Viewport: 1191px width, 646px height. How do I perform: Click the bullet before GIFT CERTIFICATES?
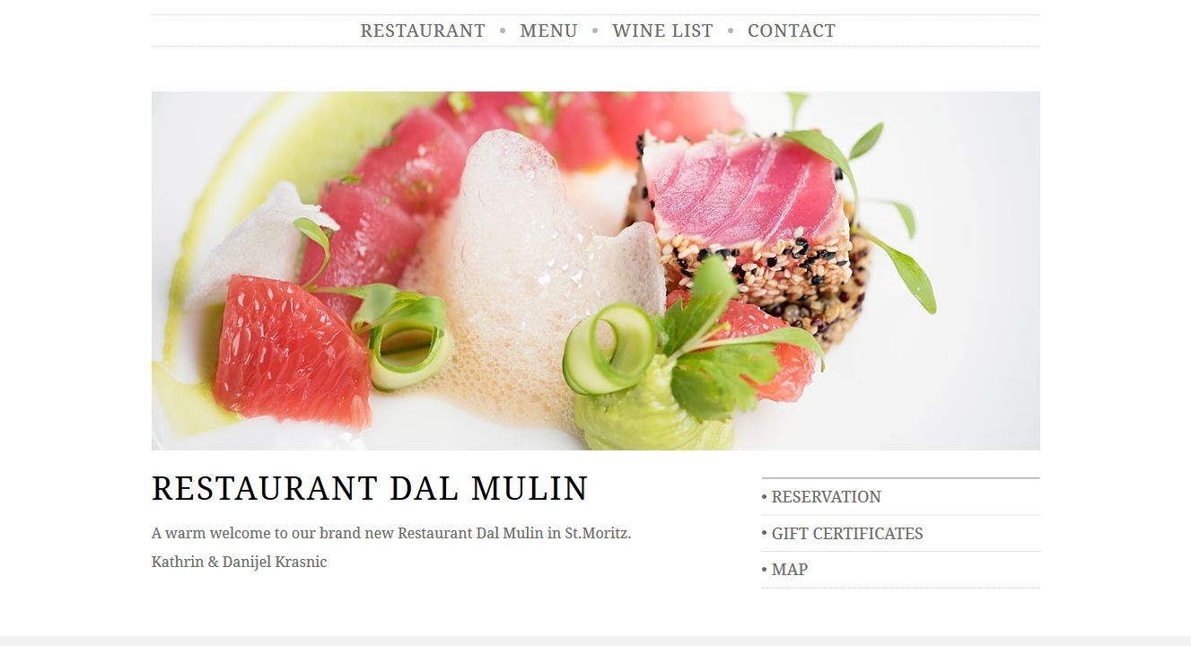(765, 534)
